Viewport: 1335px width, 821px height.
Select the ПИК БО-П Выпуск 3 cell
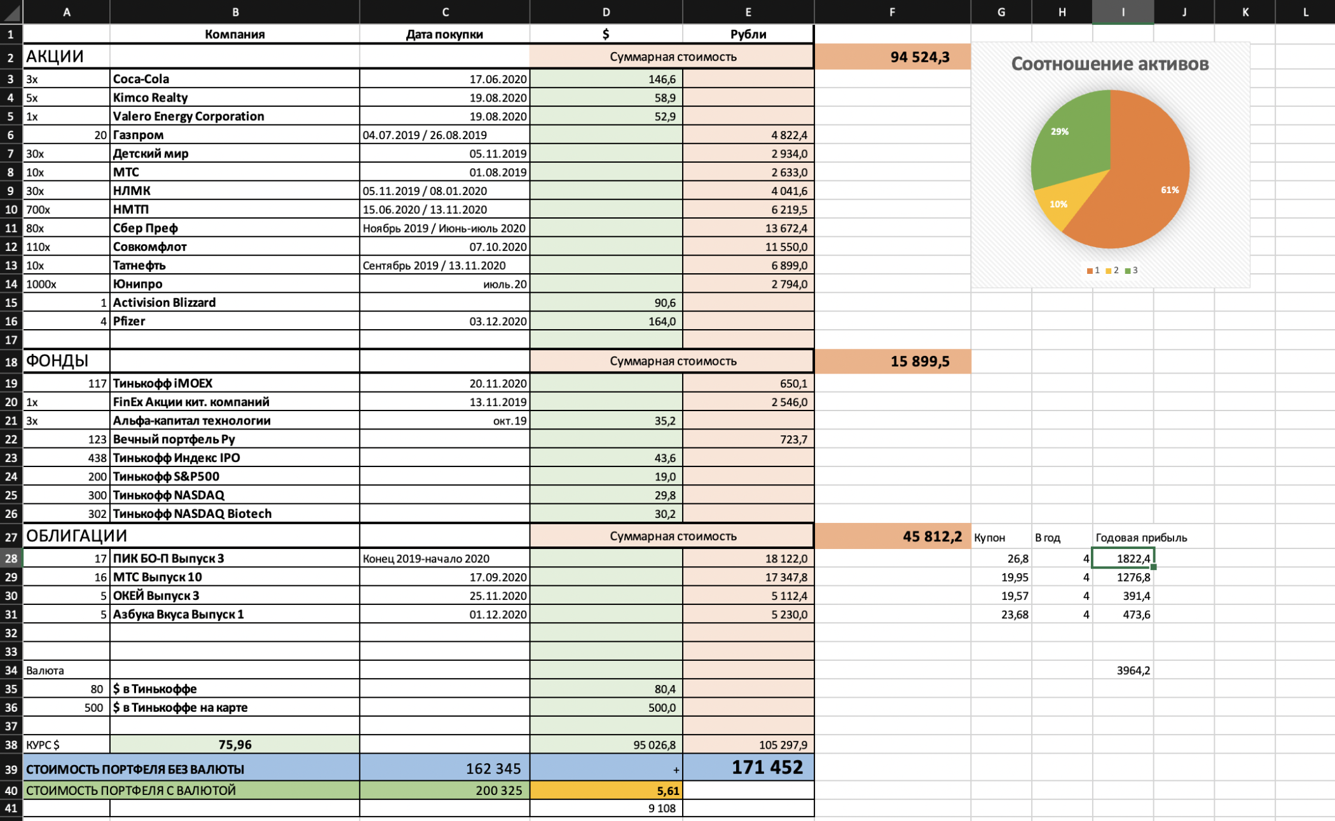235,559
